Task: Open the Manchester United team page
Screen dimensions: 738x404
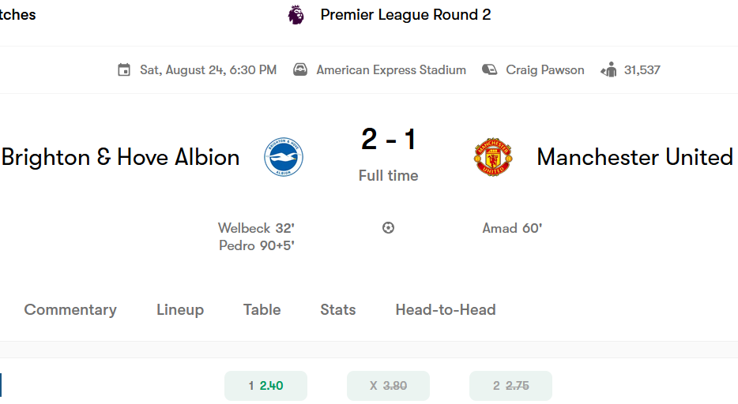Action: click(635, 157)
